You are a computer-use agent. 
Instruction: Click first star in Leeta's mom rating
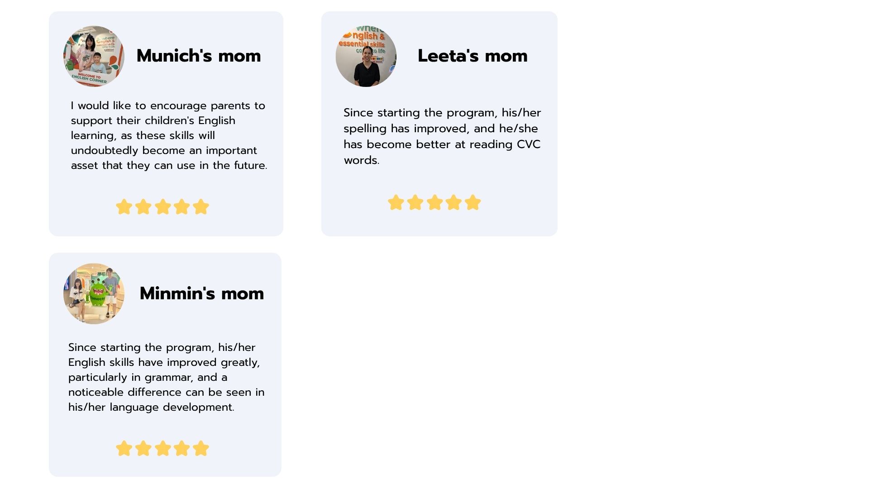(x=396, y=202)
